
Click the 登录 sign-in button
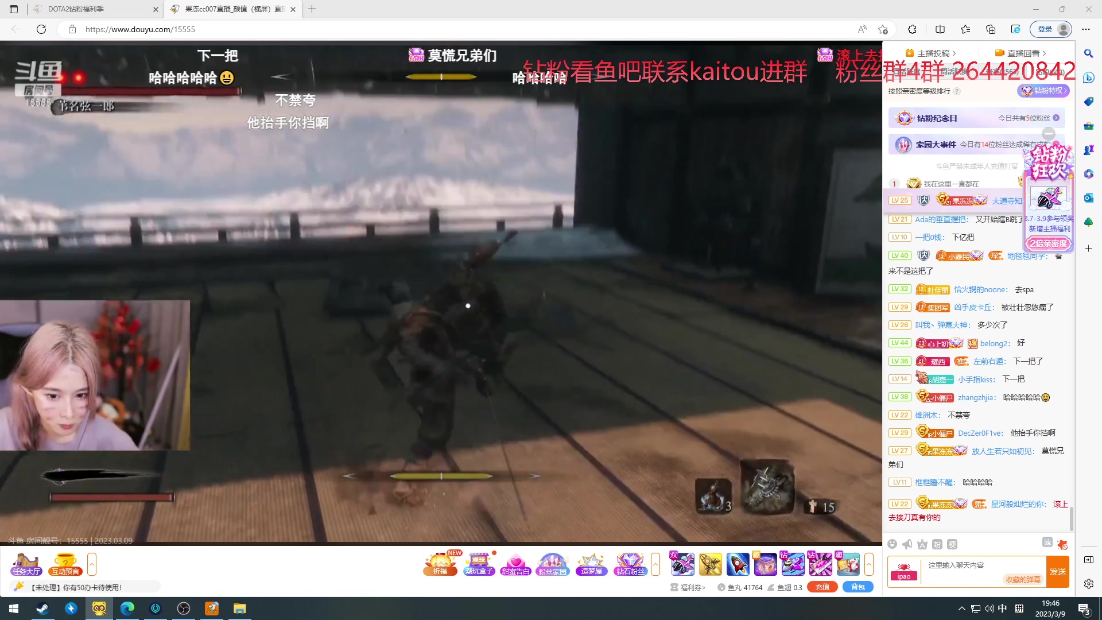tap(1051, 29)
